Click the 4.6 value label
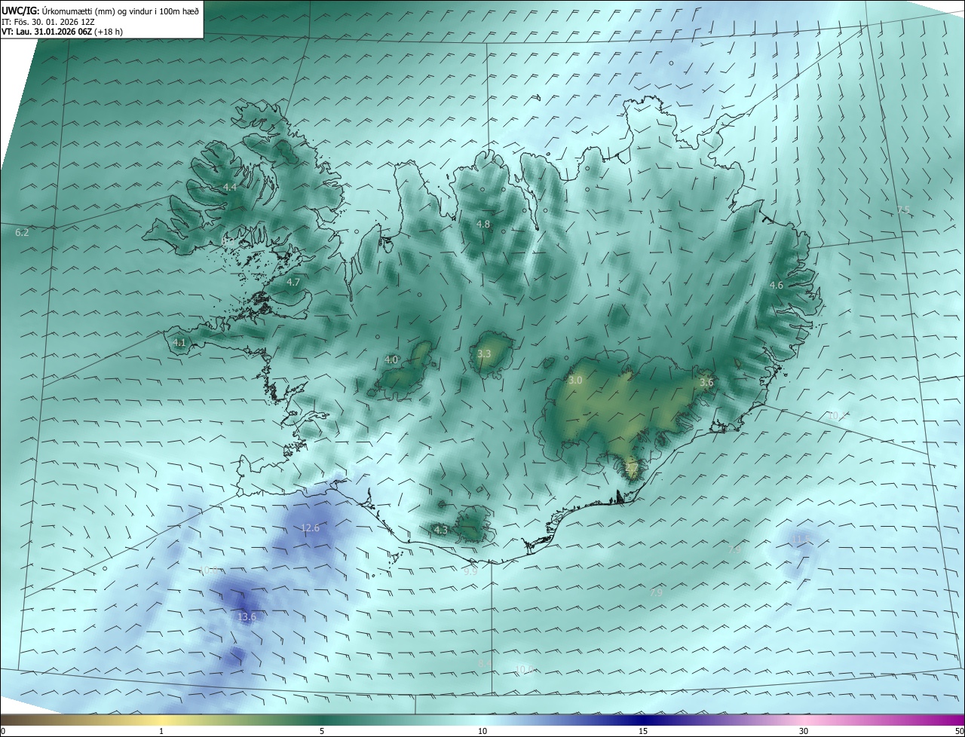 click(x=776, y=285)
